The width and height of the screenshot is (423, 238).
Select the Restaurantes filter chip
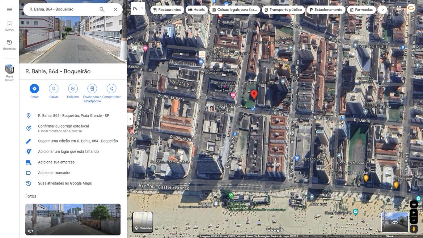(167, 10)
